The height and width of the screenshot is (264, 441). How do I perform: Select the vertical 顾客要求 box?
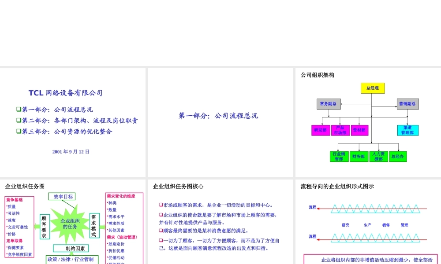(x=45, y=227)
